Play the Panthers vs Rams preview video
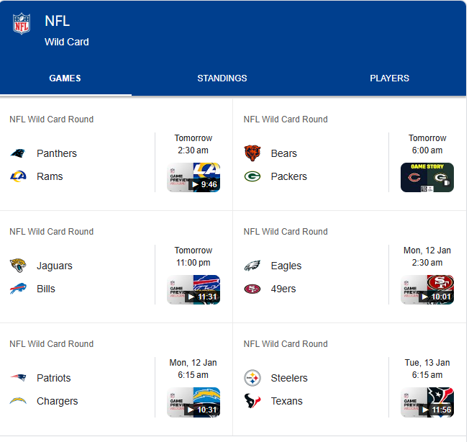The height and width of the screenshot is (442, 469). (193, 177)
